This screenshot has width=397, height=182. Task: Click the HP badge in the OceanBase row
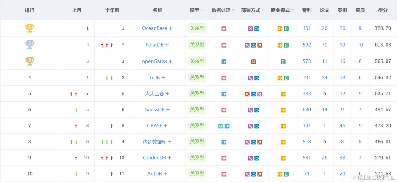tap(224, 29)
